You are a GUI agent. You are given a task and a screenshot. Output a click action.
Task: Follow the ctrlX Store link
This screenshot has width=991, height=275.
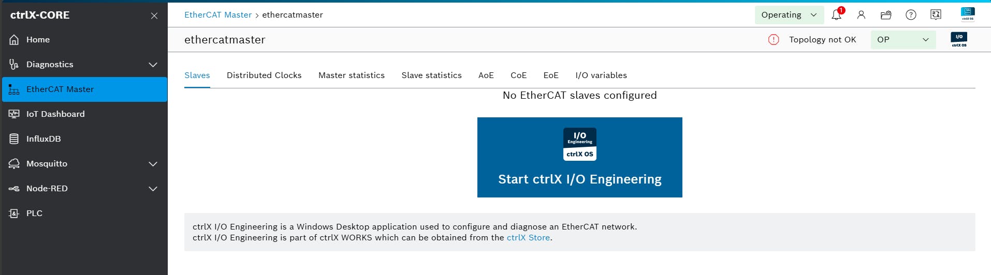pos(528,238)
